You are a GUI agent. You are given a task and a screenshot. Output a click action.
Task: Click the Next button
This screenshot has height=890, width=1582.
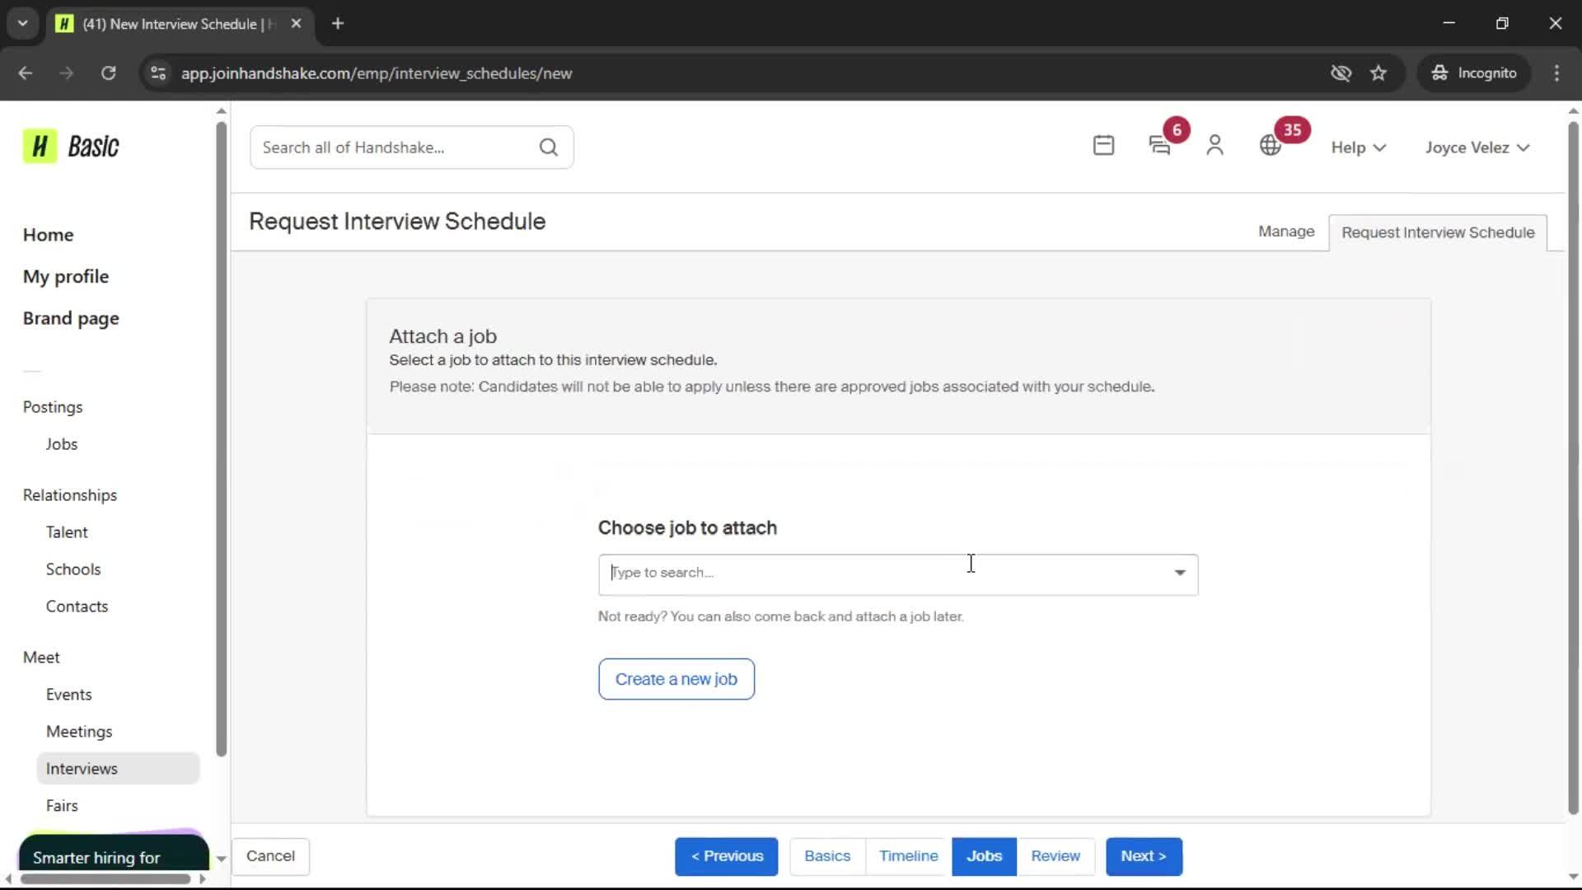point(1144,856)
